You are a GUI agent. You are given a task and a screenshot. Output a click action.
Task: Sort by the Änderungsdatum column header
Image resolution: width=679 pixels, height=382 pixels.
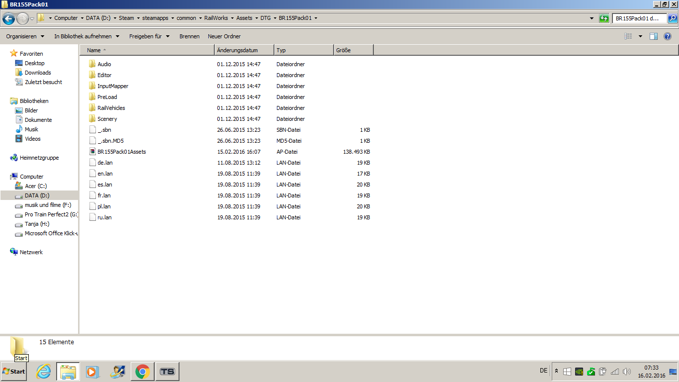(244, 50)
